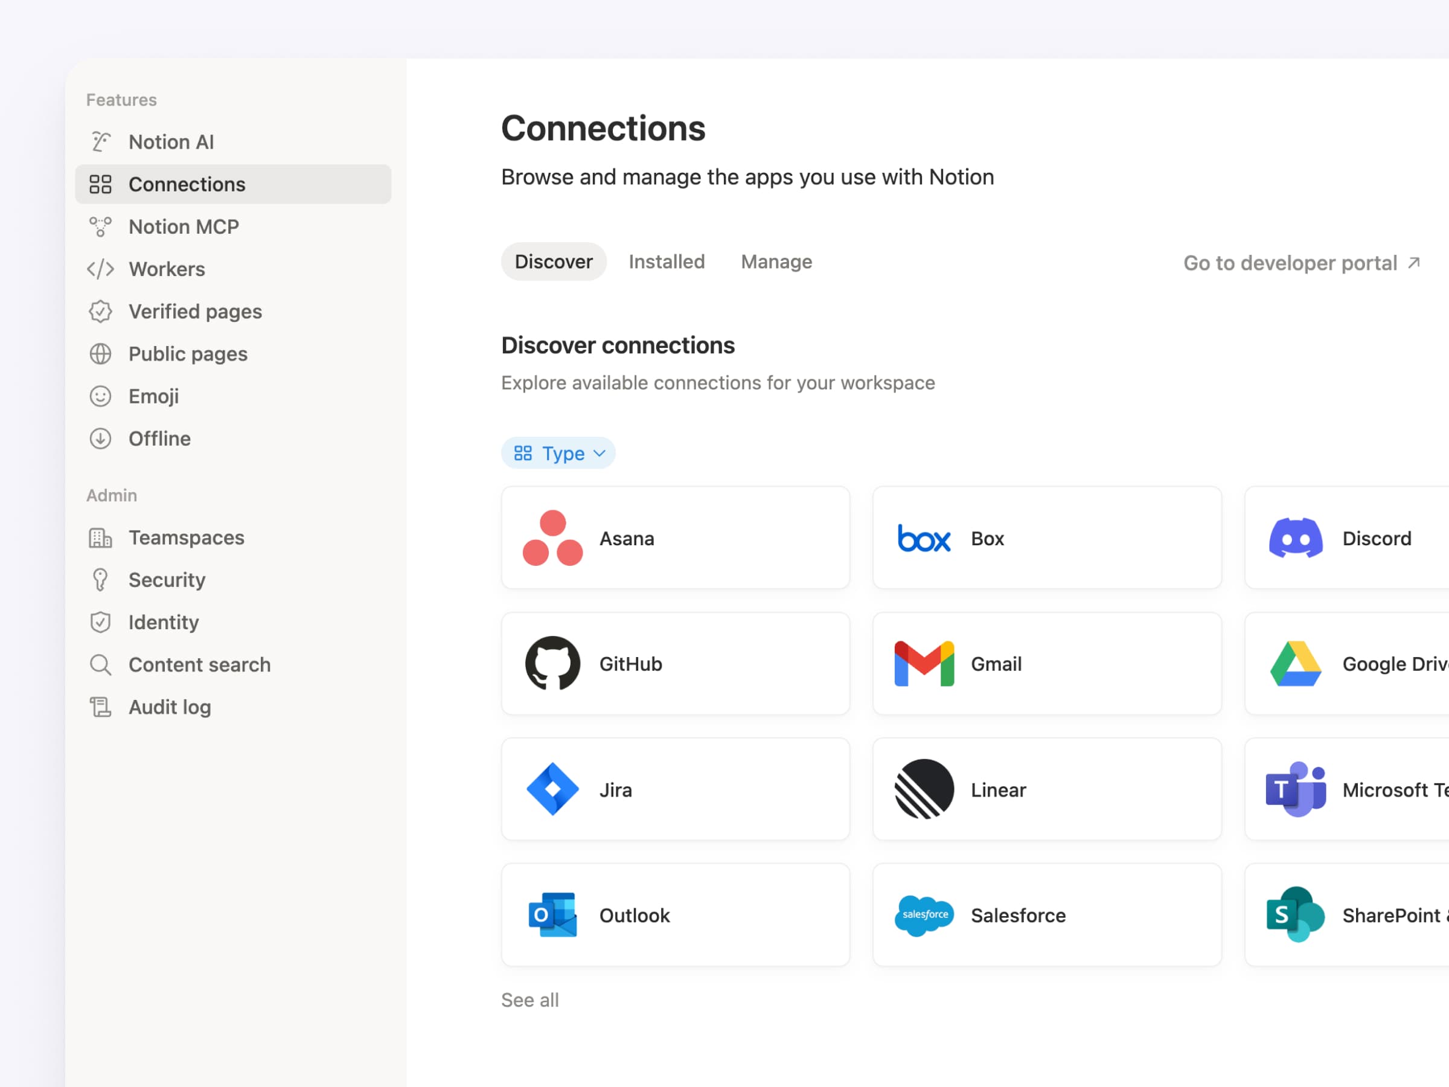This screenshot has width=1449, height=1087.
Task: Open Audit log admin label
Action: click(x=170, y=707)
